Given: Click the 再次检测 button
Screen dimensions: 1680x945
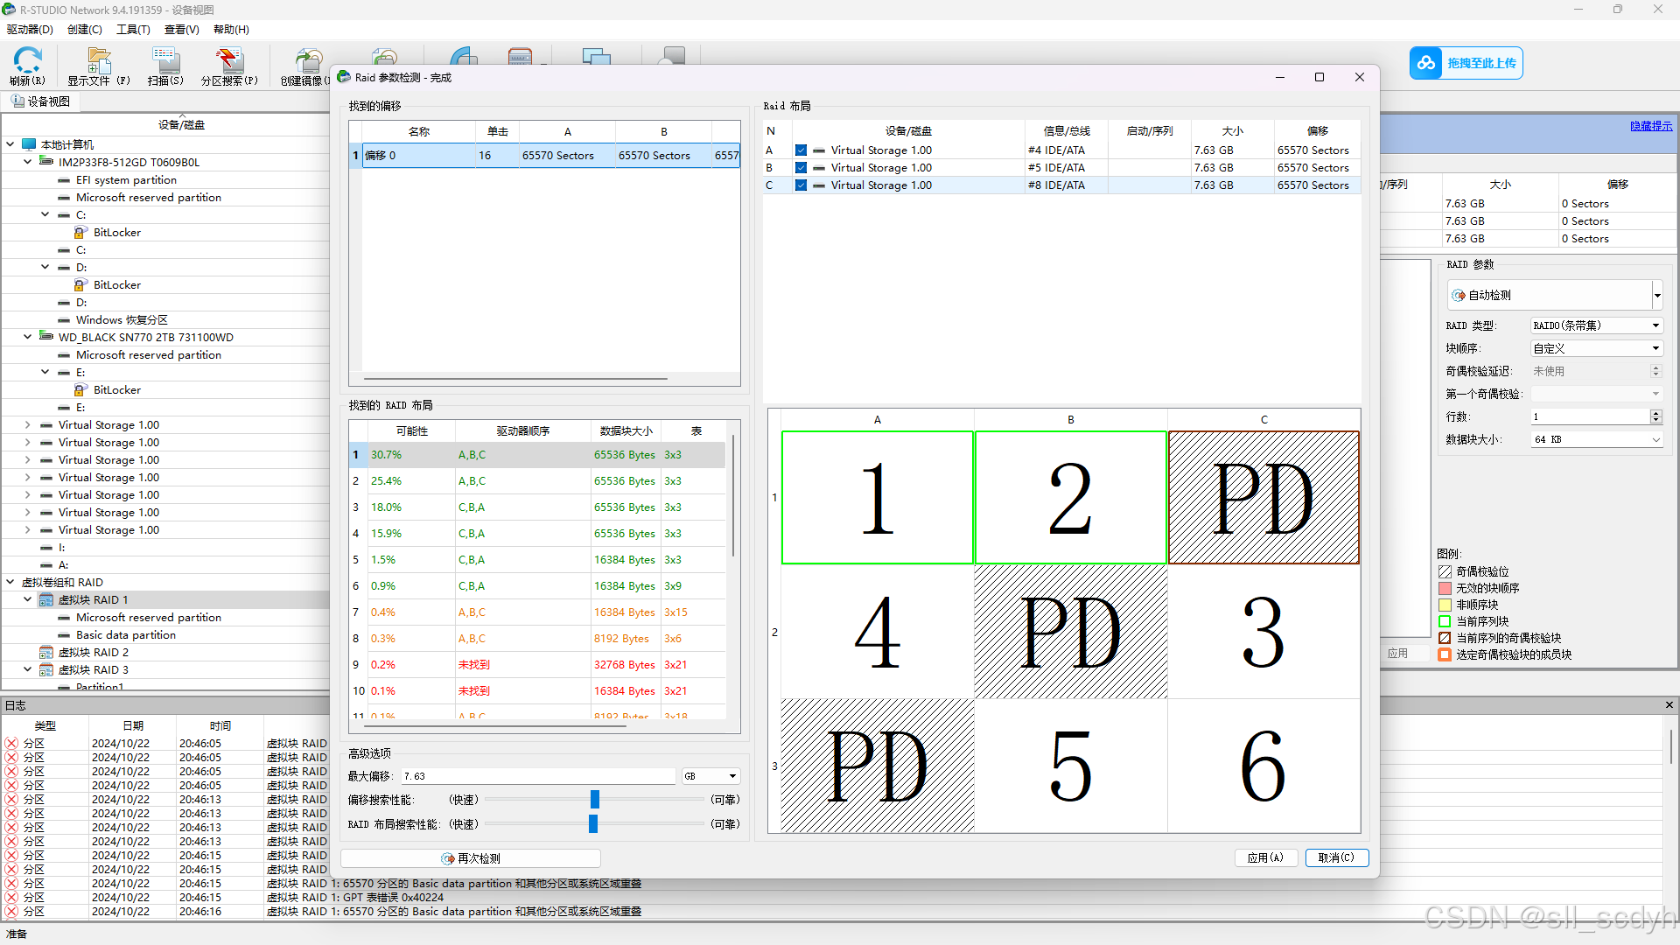Looking at the screenshot, I should coord(471,858).
